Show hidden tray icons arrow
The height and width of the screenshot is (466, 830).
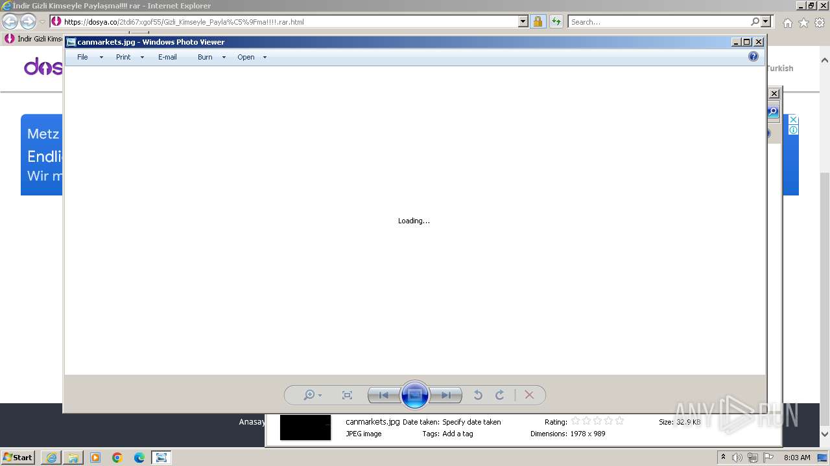click(x=723, y=457)
